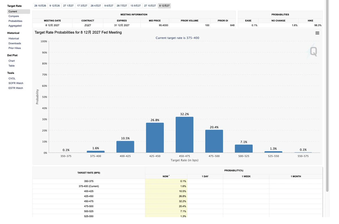Open Current under Target Rate
Image resolution: width=339 pixels, height=224 pixels.
pyautogui.click(x=19, y=12)
